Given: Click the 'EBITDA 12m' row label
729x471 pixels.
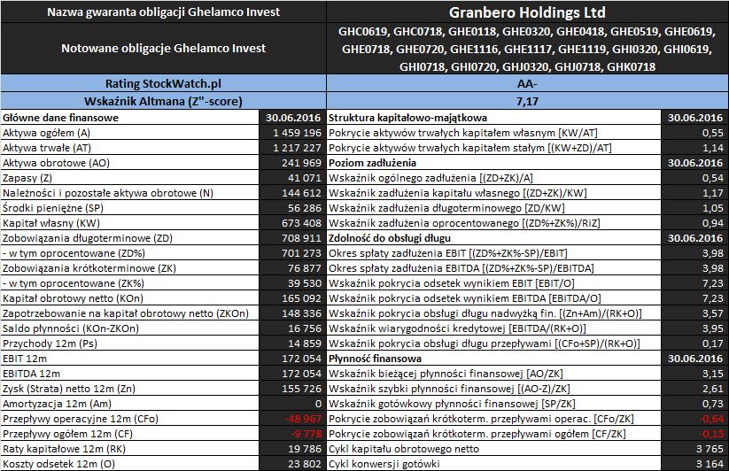Looking at the screenshot, I should click(31, 374).
